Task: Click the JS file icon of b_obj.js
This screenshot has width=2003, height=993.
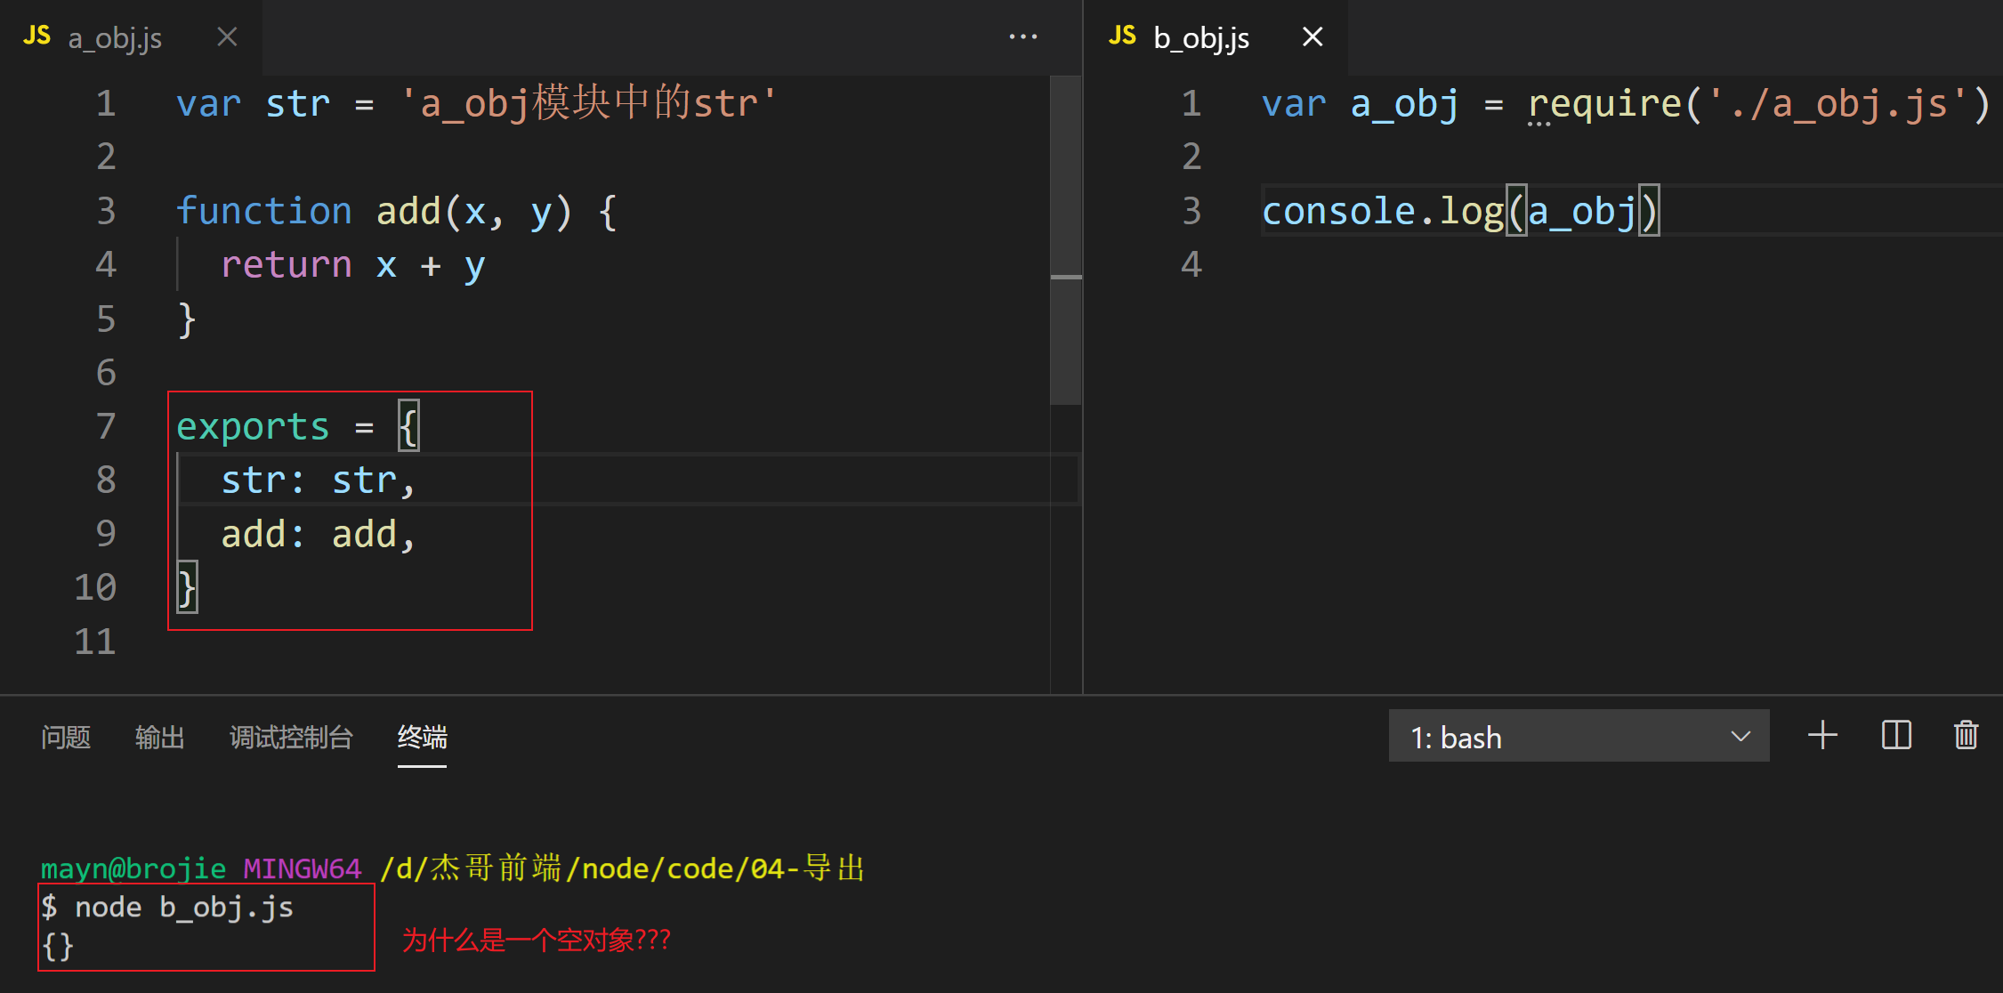Action: click(1122, 36)
